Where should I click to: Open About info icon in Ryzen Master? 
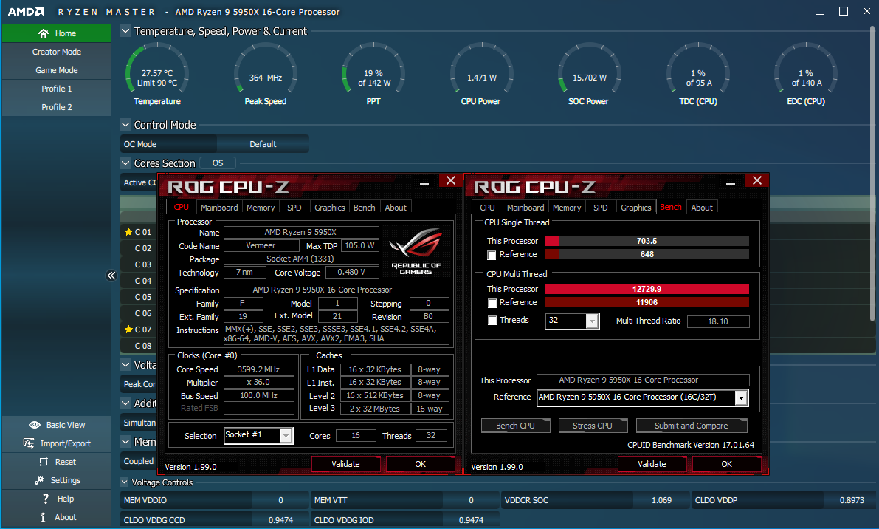[x=43, y=517]
